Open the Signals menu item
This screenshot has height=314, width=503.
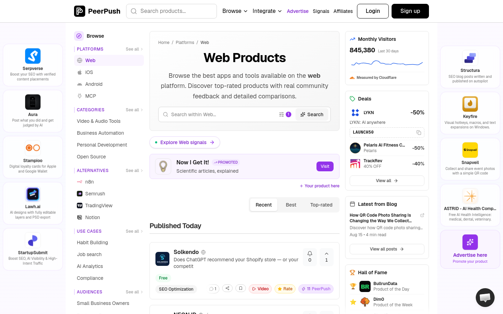[321, 11]
